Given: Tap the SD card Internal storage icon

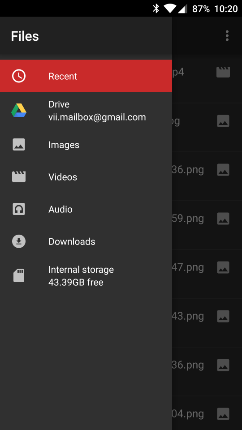Looking at the screenshot, I should (19, 275).
